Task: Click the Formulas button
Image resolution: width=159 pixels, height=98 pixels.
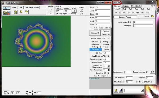Action: [x=106, y=31]
